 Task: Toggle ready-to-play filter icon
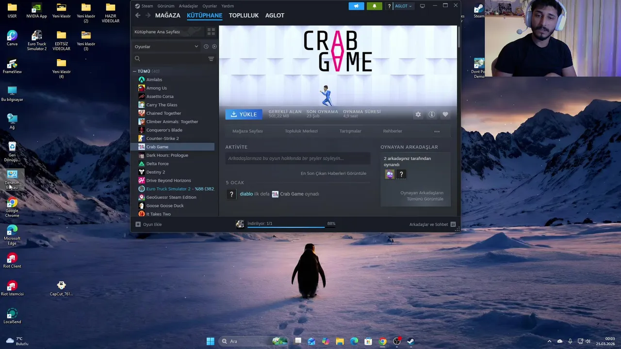pyautogui.click(x=214, y=47)
